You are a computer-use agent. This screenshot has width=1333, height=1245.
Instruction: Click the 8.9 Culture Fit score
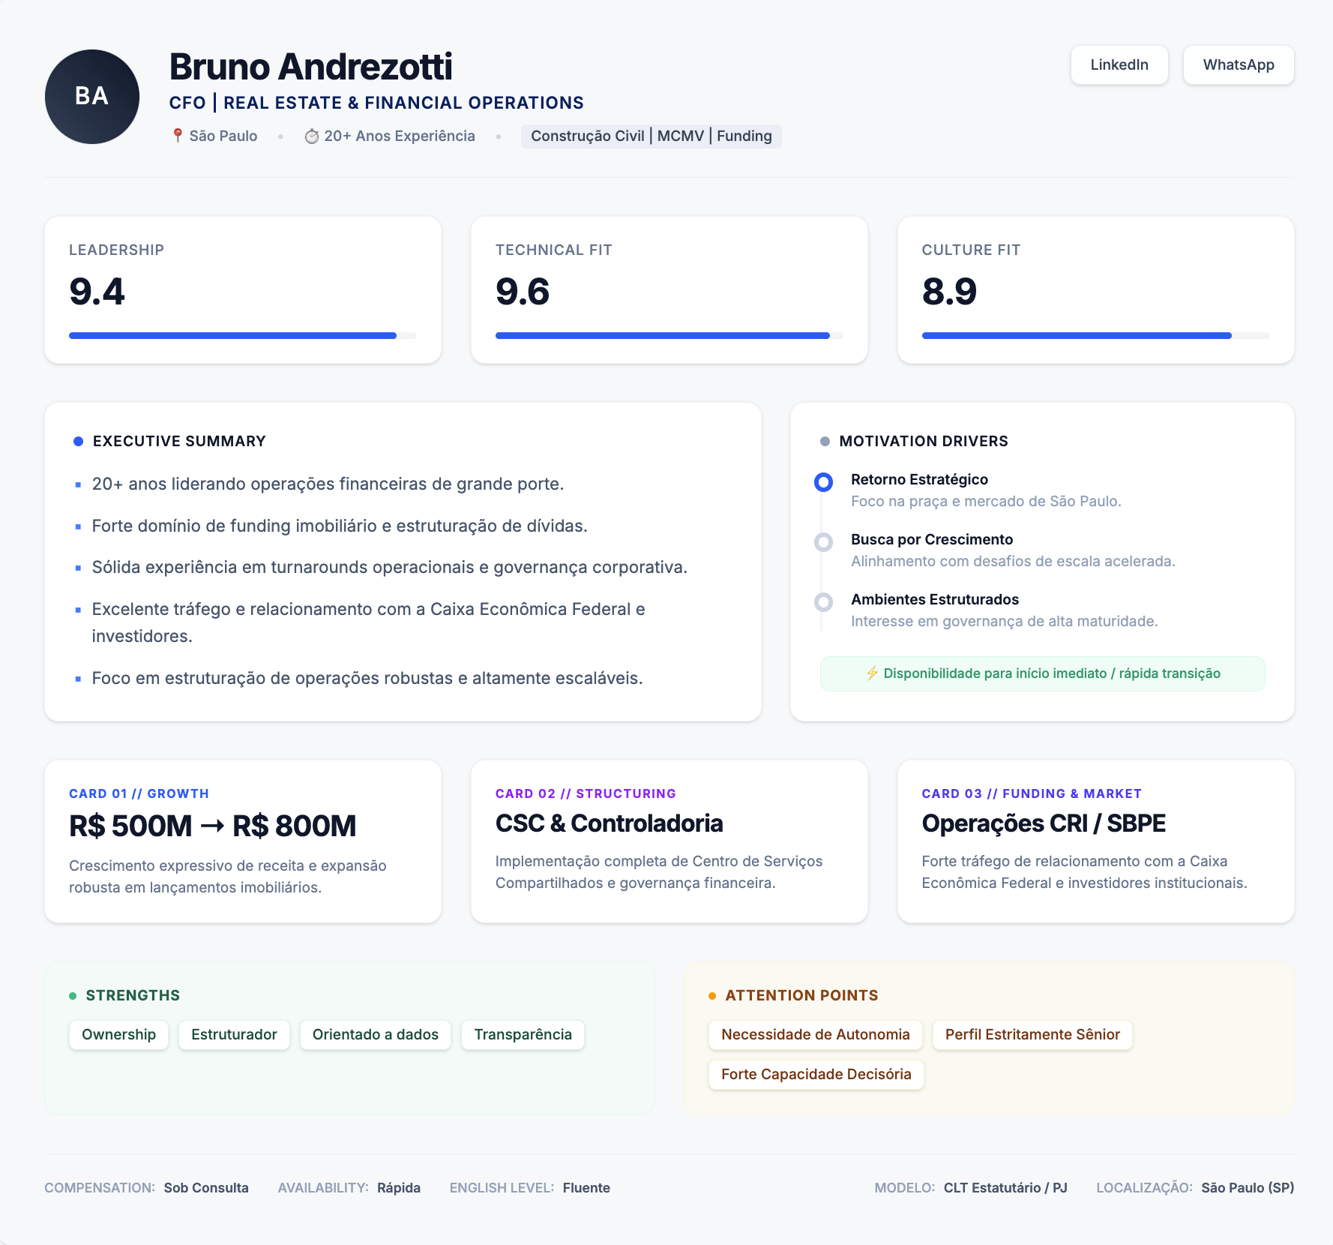949,292
